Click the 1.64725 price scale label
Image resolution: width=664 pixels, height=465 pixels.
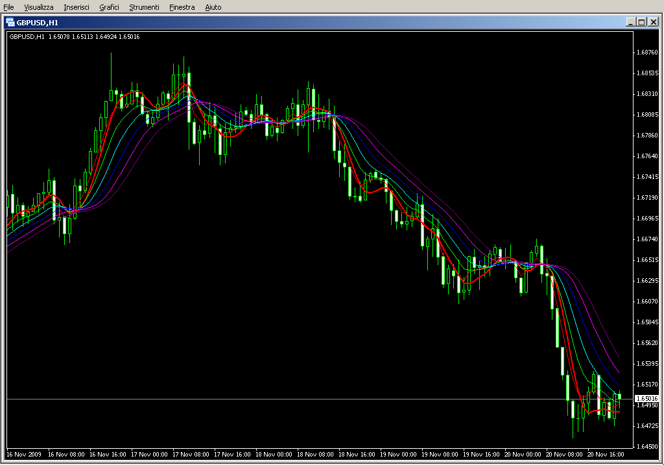tap(648, 426)
